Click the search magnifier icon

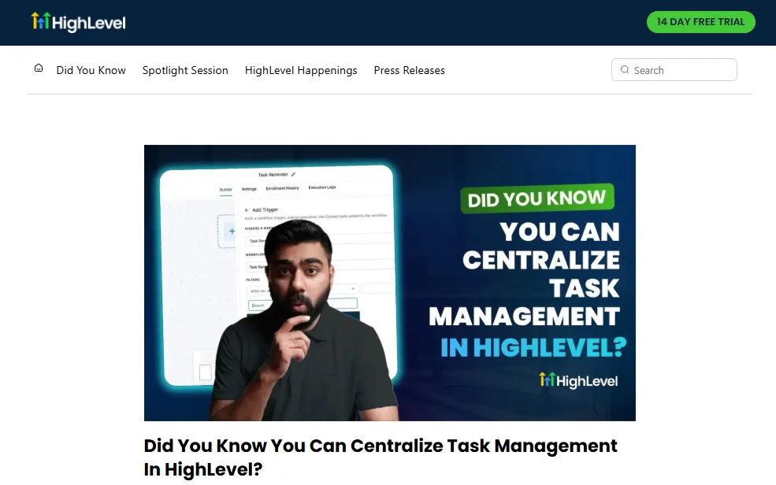pos(625,70)
